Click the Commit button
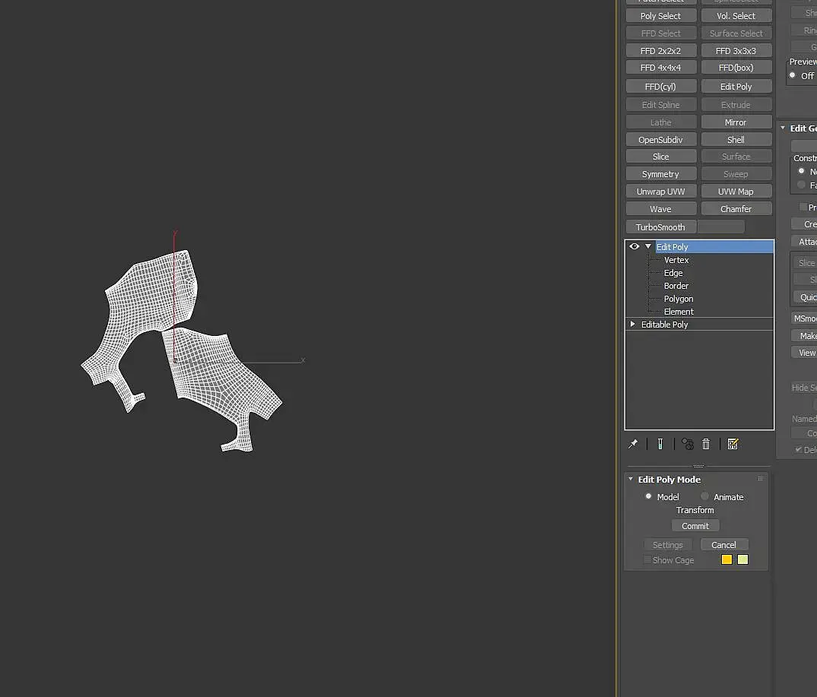Screen dimensions: 817x697 (695, 526)
